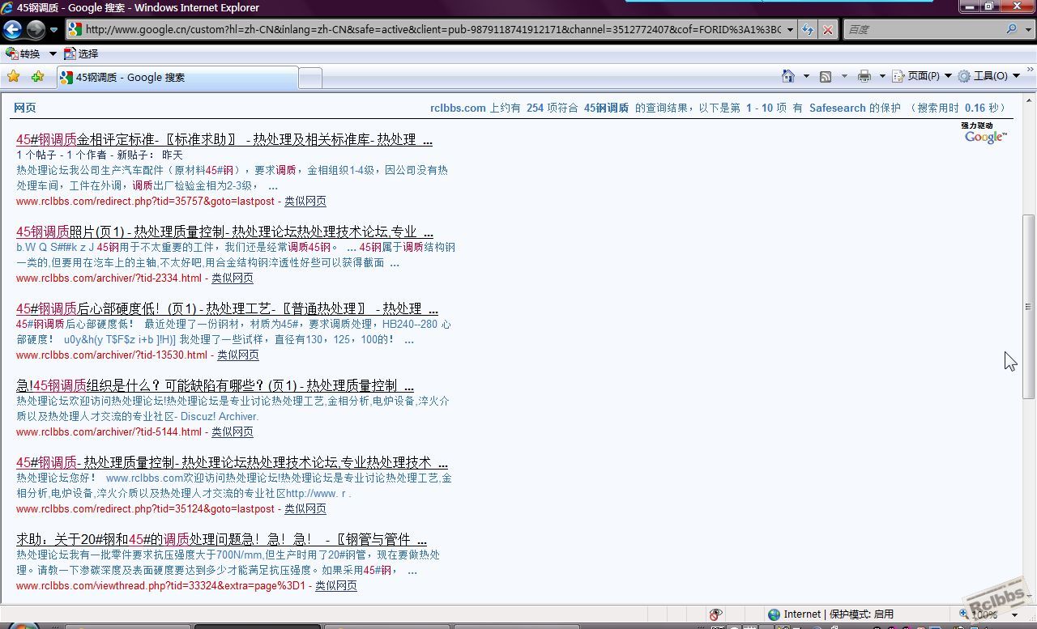
Task: Open a new blank tab
Action: point(310,79)
